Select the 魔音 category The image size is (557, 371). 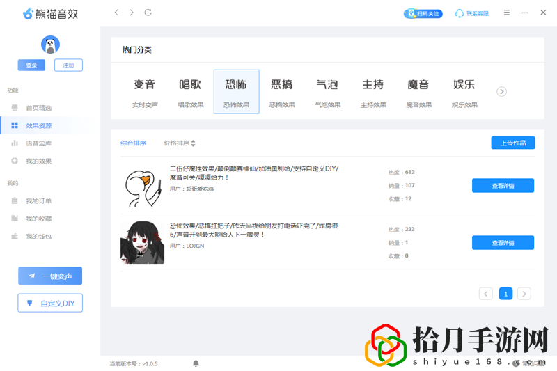419,92
